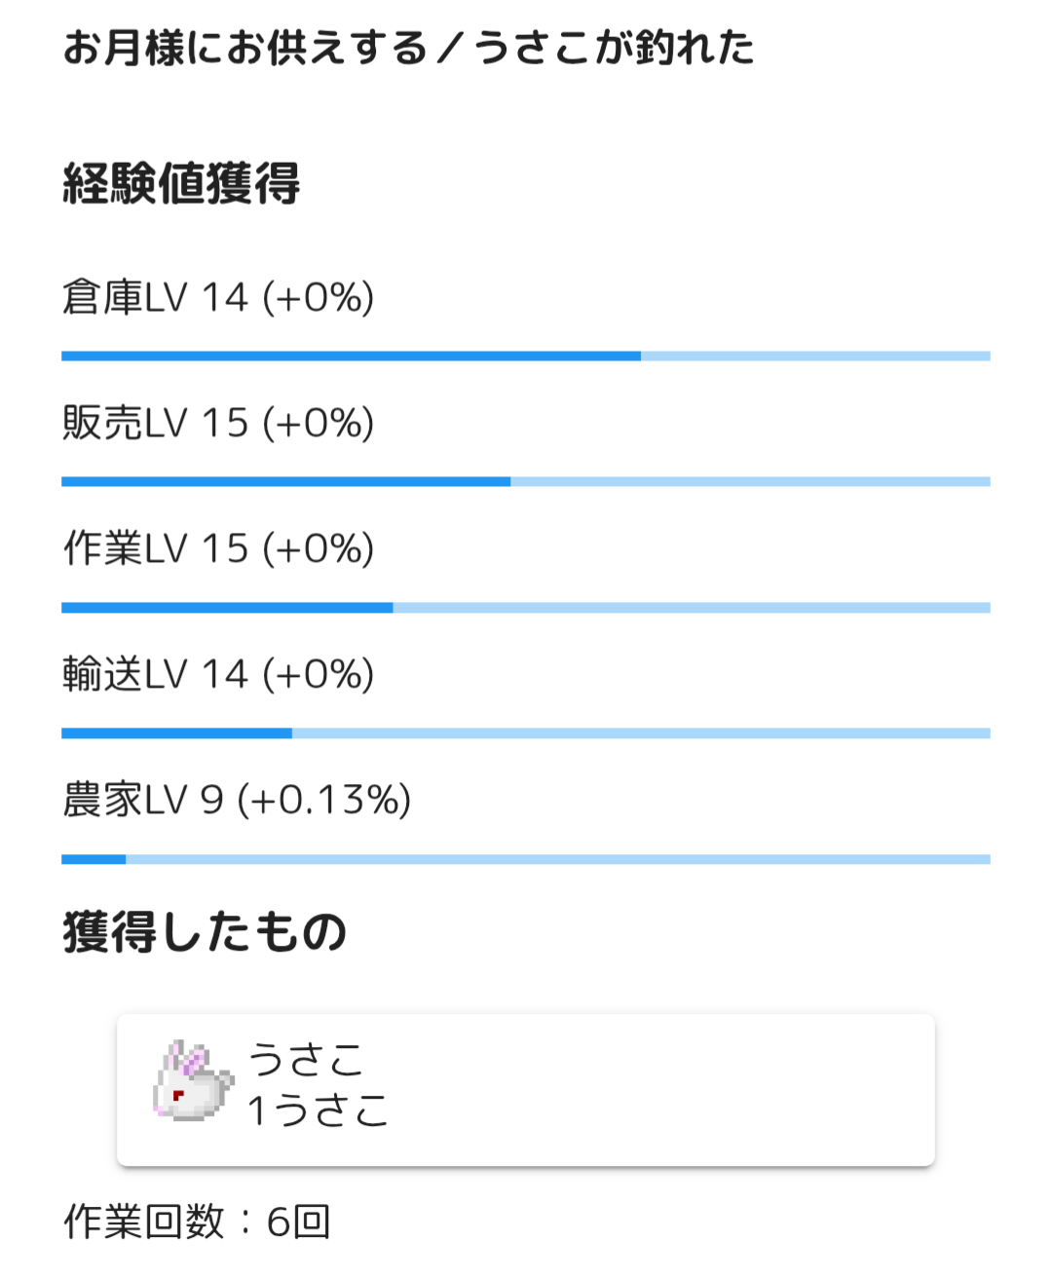
Task: Click the 農家LV 9 experience bar
Action: 526,859
